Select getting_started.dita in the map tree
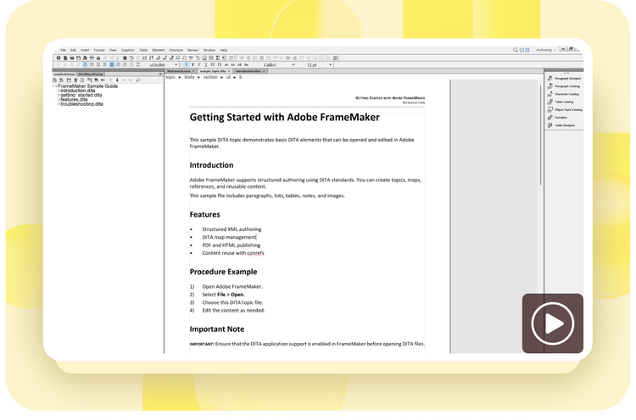636x420 pixels. (x=81, y=95)
